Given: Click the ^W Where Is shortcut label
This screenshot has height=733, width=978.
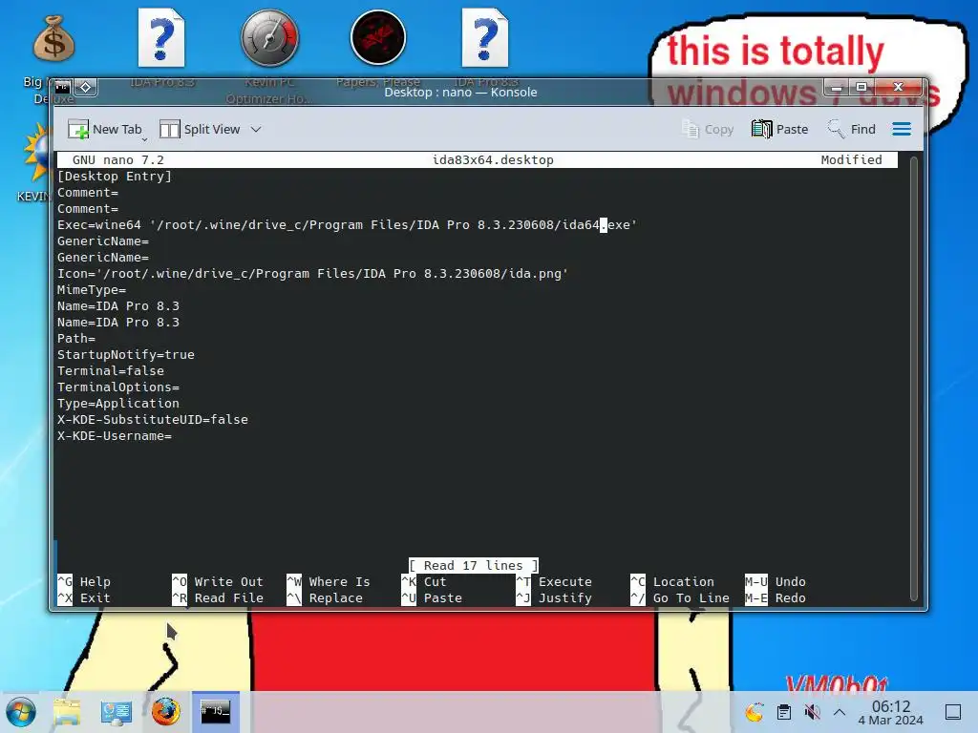Looking at the screenshot, I should pos(329,581).
